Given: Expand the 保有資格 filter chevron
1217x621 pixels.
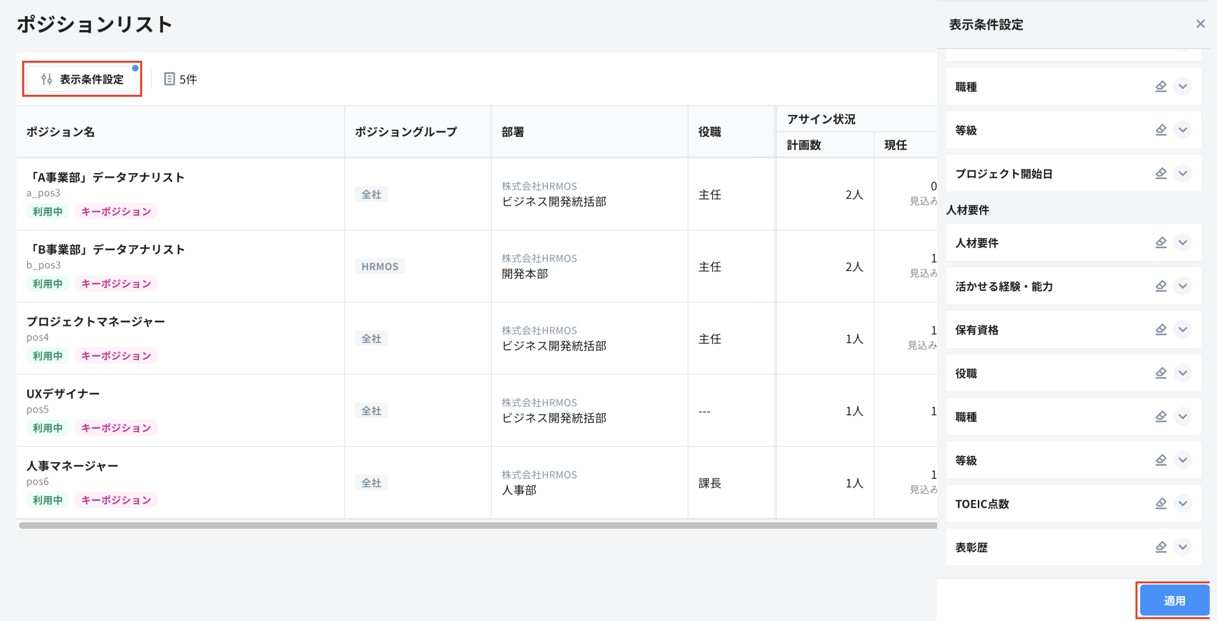Looking at the screenshot, I should tap(1183, 329).
